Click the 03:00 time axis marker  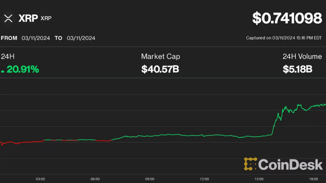pos(40,179)
